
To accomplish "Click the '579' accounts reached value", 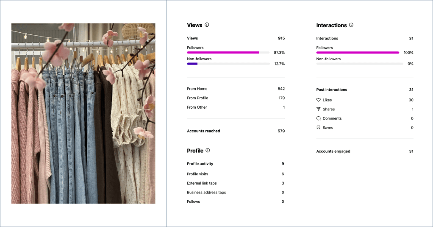I will [x=281, y=131].
